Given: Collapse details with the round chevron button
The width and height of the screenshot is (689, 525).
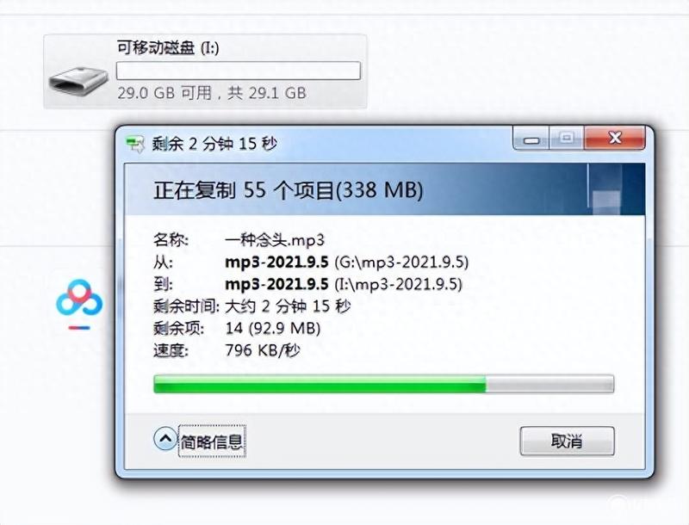Looking at the screenshot, I should tap(165, 438).
